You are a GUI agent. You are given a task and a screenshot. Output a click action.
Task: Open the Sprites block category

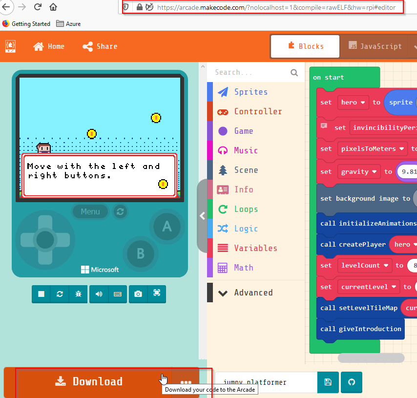point(256,92)
